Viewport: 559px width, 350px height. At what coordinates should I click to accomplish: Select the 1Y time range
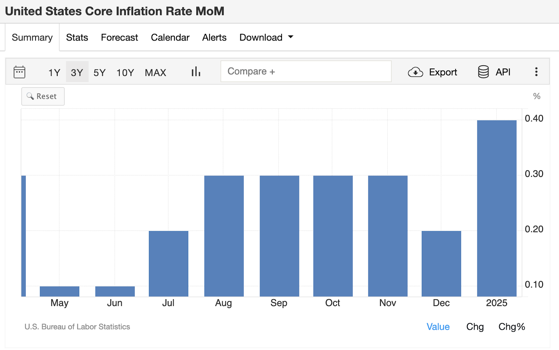[54, 73]
